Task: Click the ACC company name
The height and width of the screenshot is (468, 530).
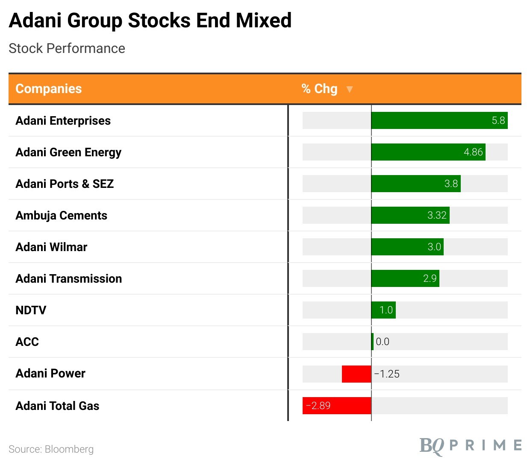Action: pyautogui.click(x=27, y=342)
